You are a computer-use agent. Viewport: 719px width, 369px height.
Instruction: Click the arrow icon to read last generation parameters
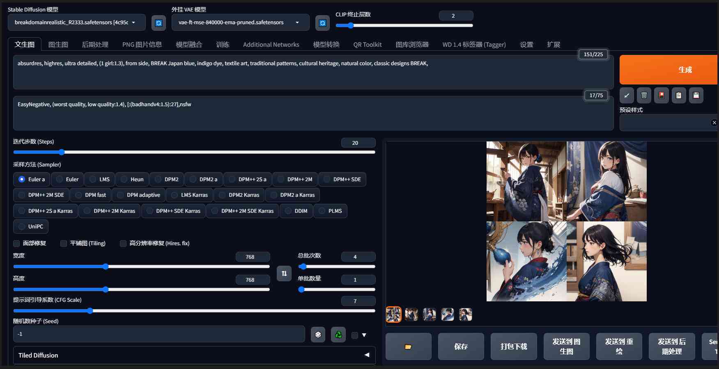pos(627,96)
